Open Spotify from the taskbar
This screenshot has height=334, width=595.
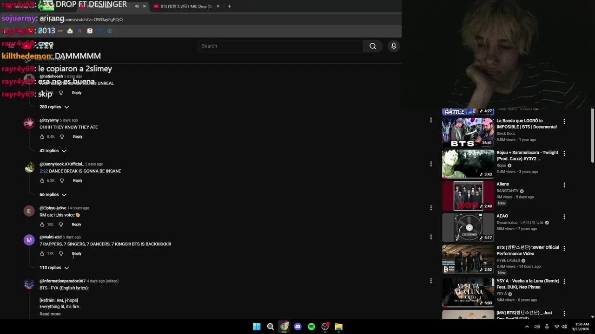[x=311, y=327]
